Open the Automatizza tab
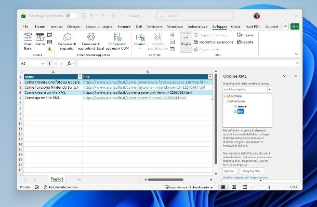Image resolution: width=317 pixels, height=207 pixels. pyautogui.click(x=197, y=26)
